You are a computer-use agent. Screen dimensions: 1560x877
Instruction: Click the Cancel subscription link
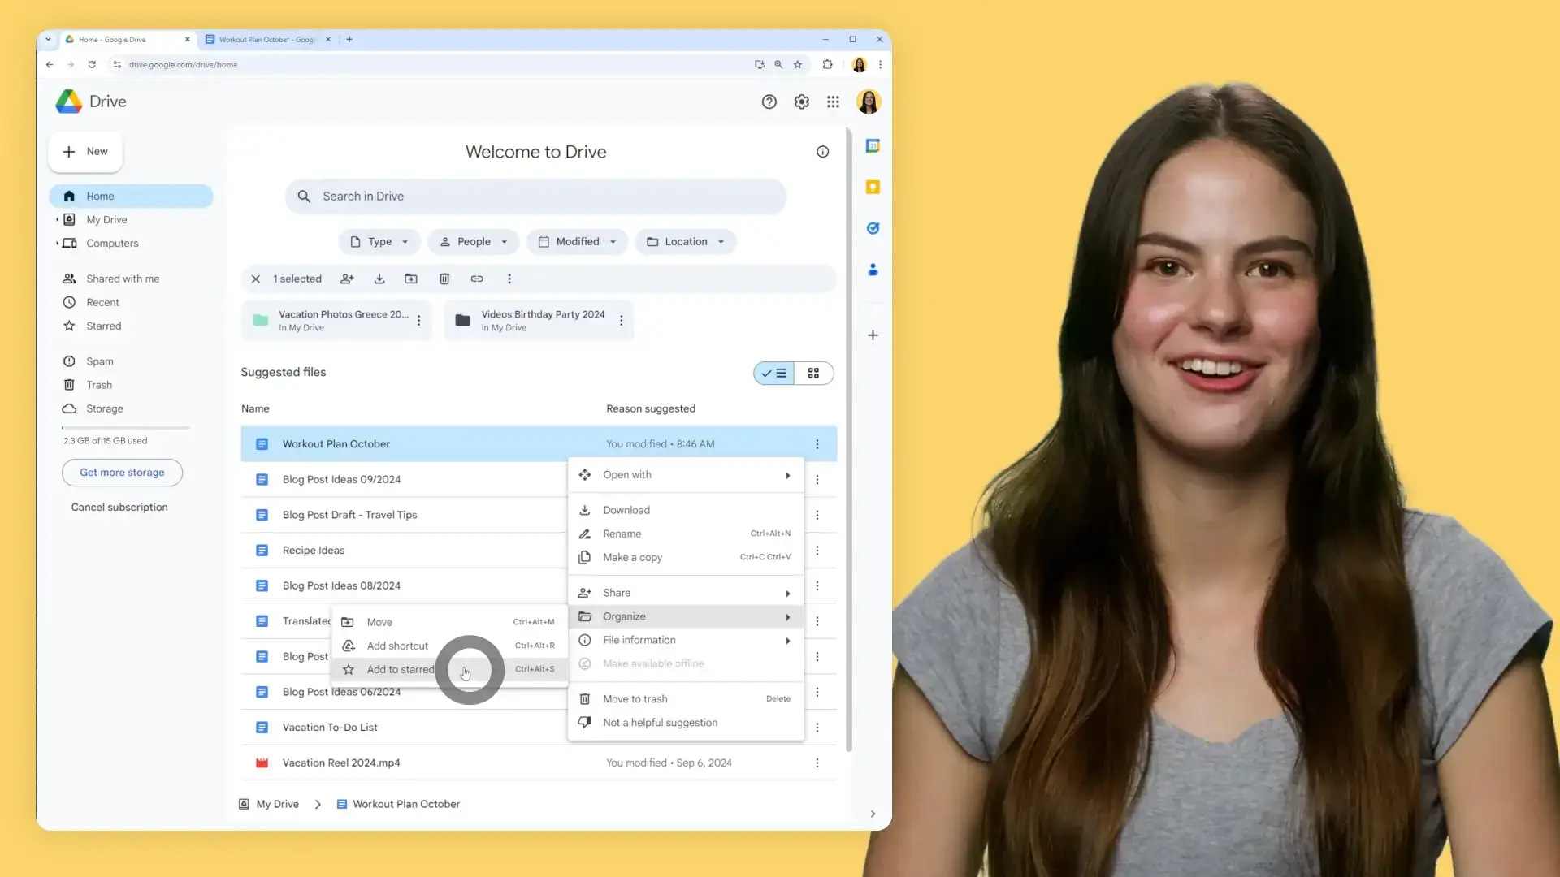(x=119, y=507)
